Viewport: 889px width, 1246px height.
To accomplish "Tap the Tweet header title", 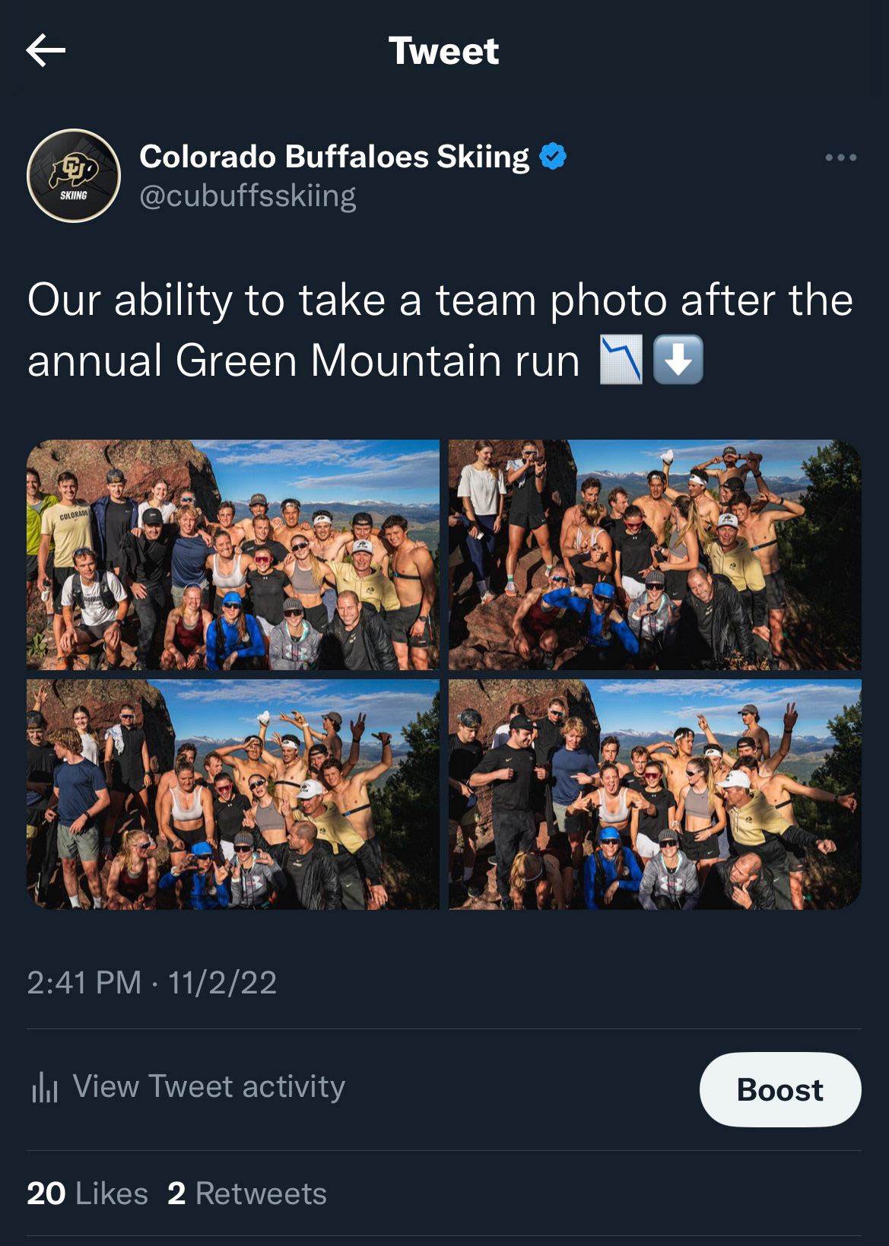I will click(444, 51).
